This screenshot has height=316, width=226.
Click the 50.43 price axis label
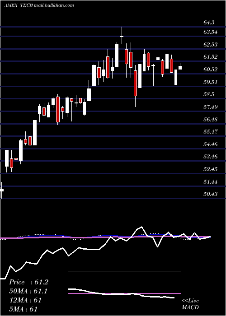(x=211, y=194)
